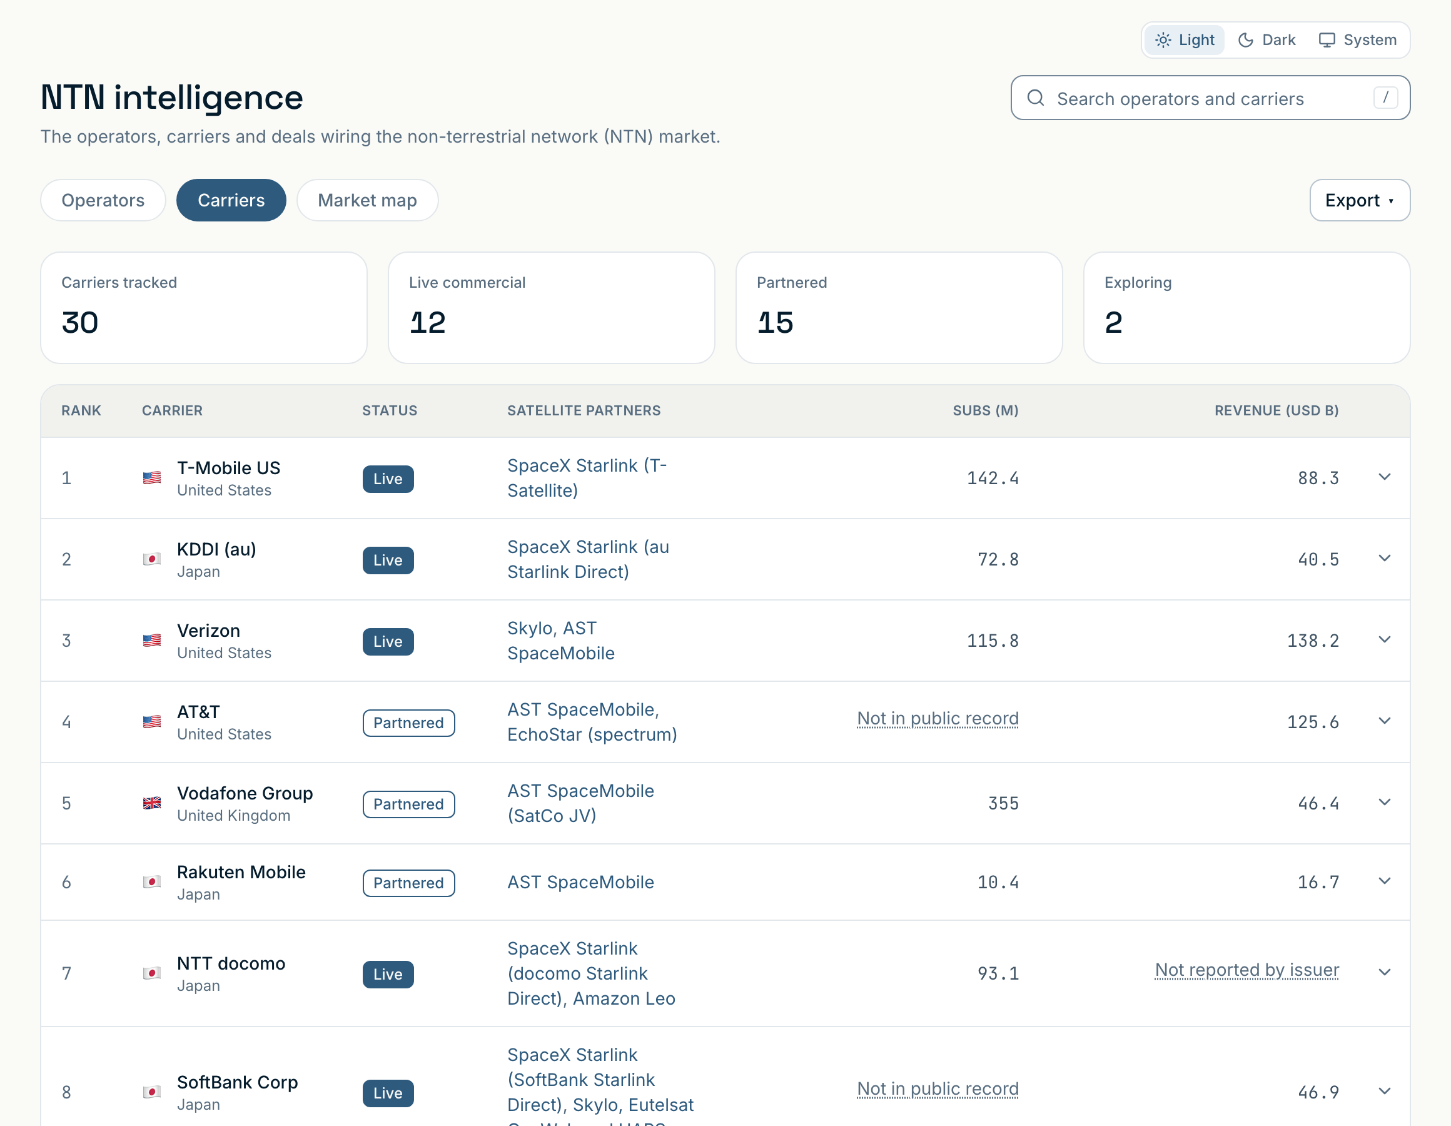Select the Partnered stat card
This screenshot has width=1451, height=1126.
[x=899, y=308]
